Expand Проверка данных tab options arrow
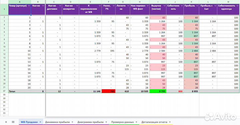 [x=136, y=122]
